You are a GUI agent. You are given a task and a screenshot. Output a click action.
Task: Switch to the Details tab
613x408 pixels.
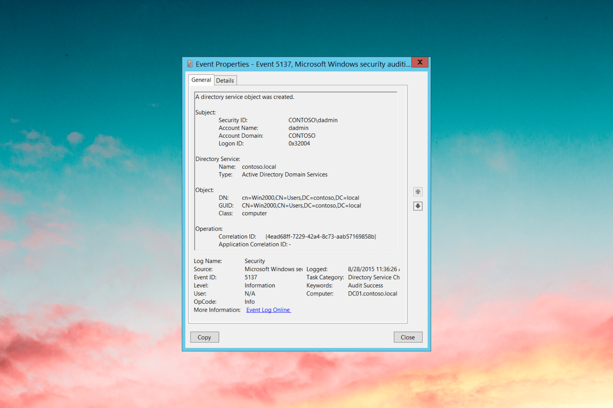click(x=225, y=80)
